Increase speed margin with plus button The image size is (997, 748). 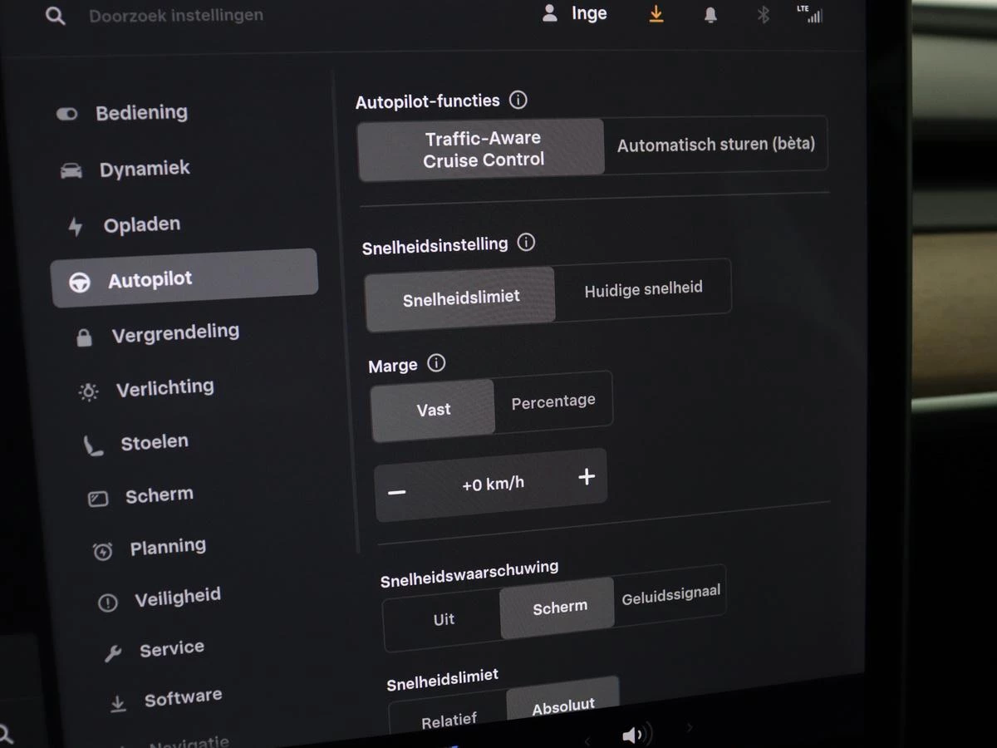(x=587, y=476)
